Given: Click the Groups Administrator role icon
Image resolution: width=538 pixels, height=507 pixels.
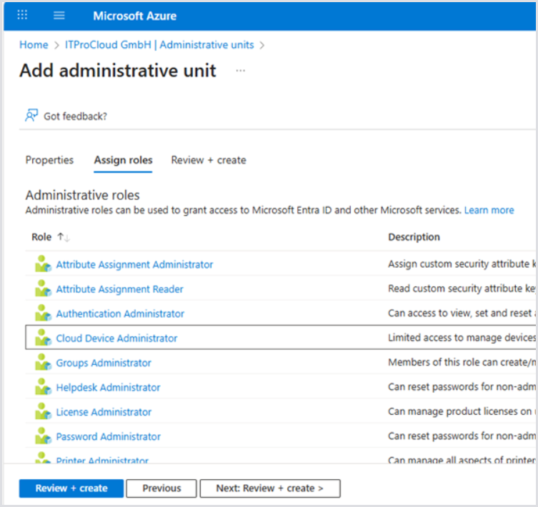Looking at the screenshot, I should 43,363.
